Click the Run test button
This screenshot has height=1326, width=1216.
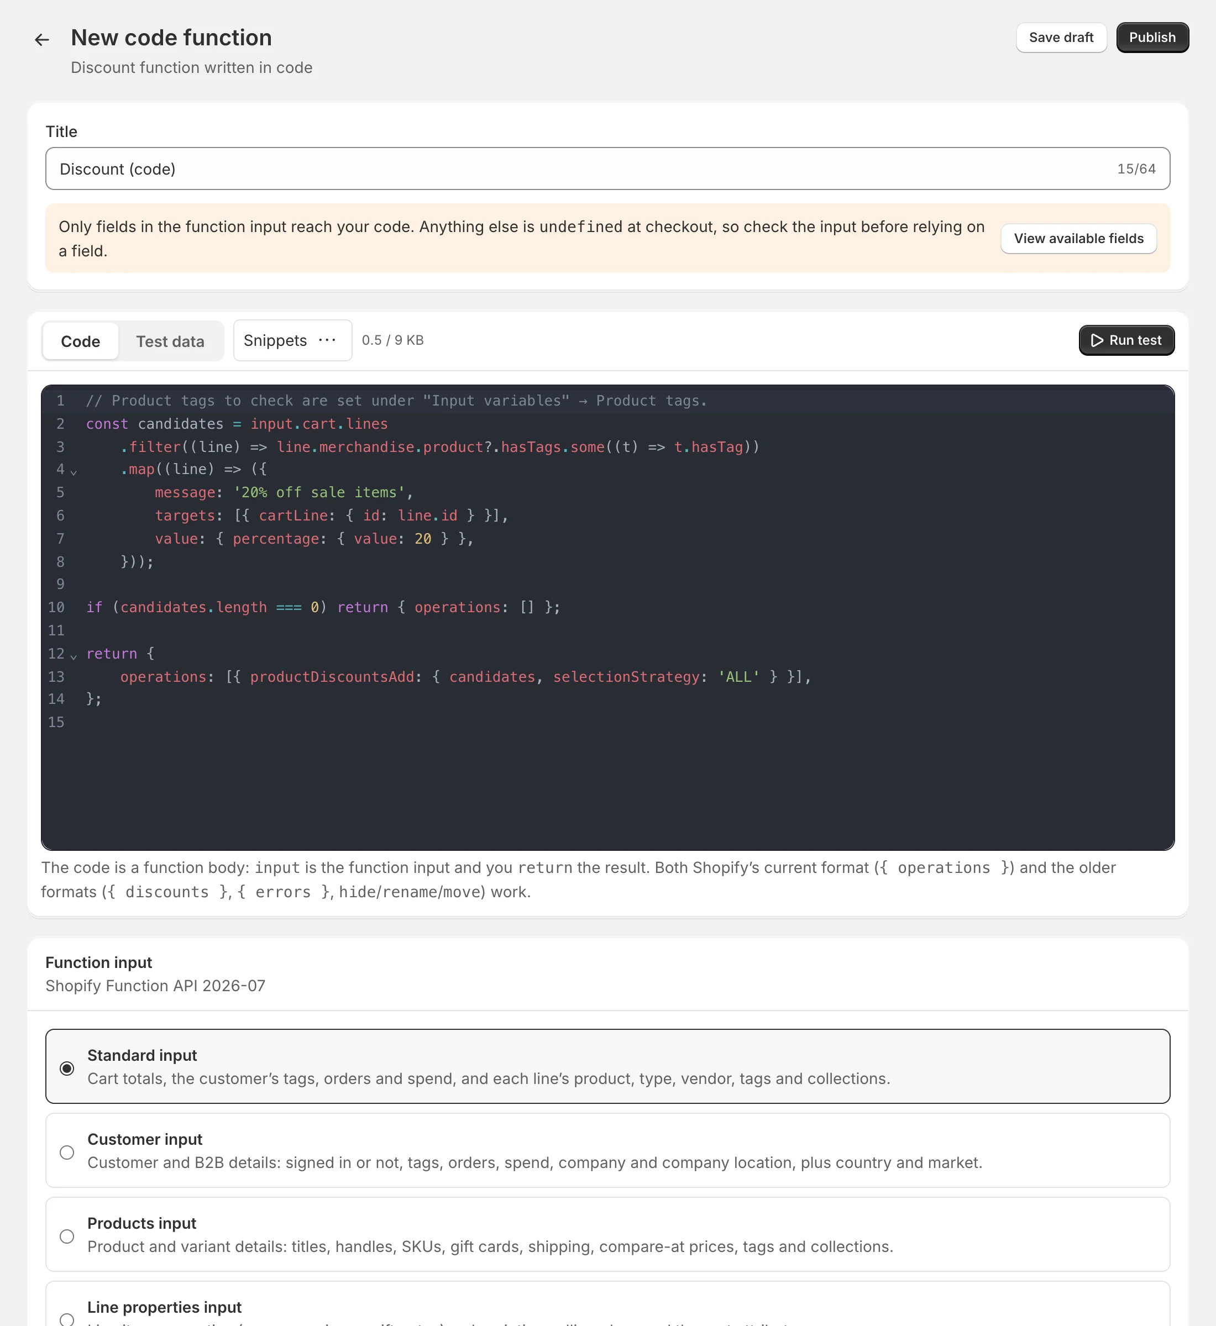coord(1126,340)
